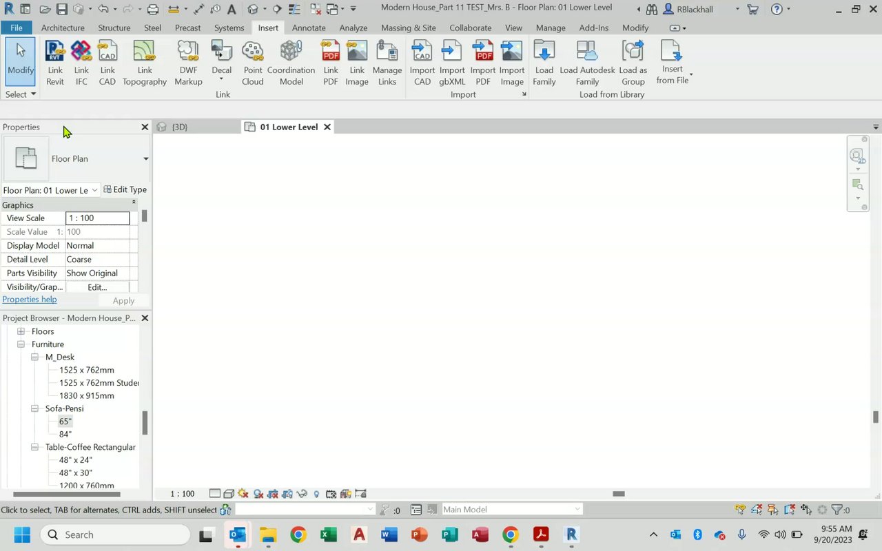882x551 pixels.
Task: Click Edit... for Visibility/Graphics
Action: click(x=97, y=287)
